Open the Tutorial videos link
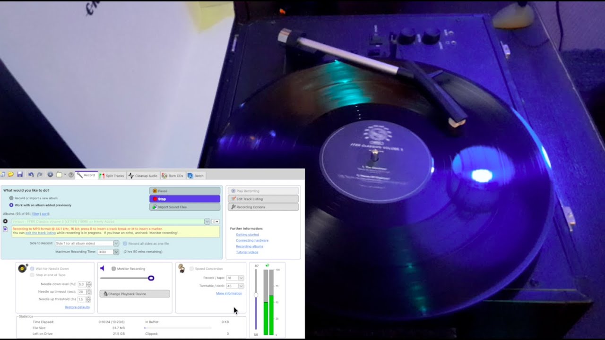 [247, 252]
